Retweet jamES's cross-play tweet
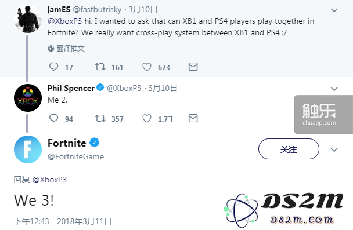The width and height of the screenshot is (353, 230). 100,67
